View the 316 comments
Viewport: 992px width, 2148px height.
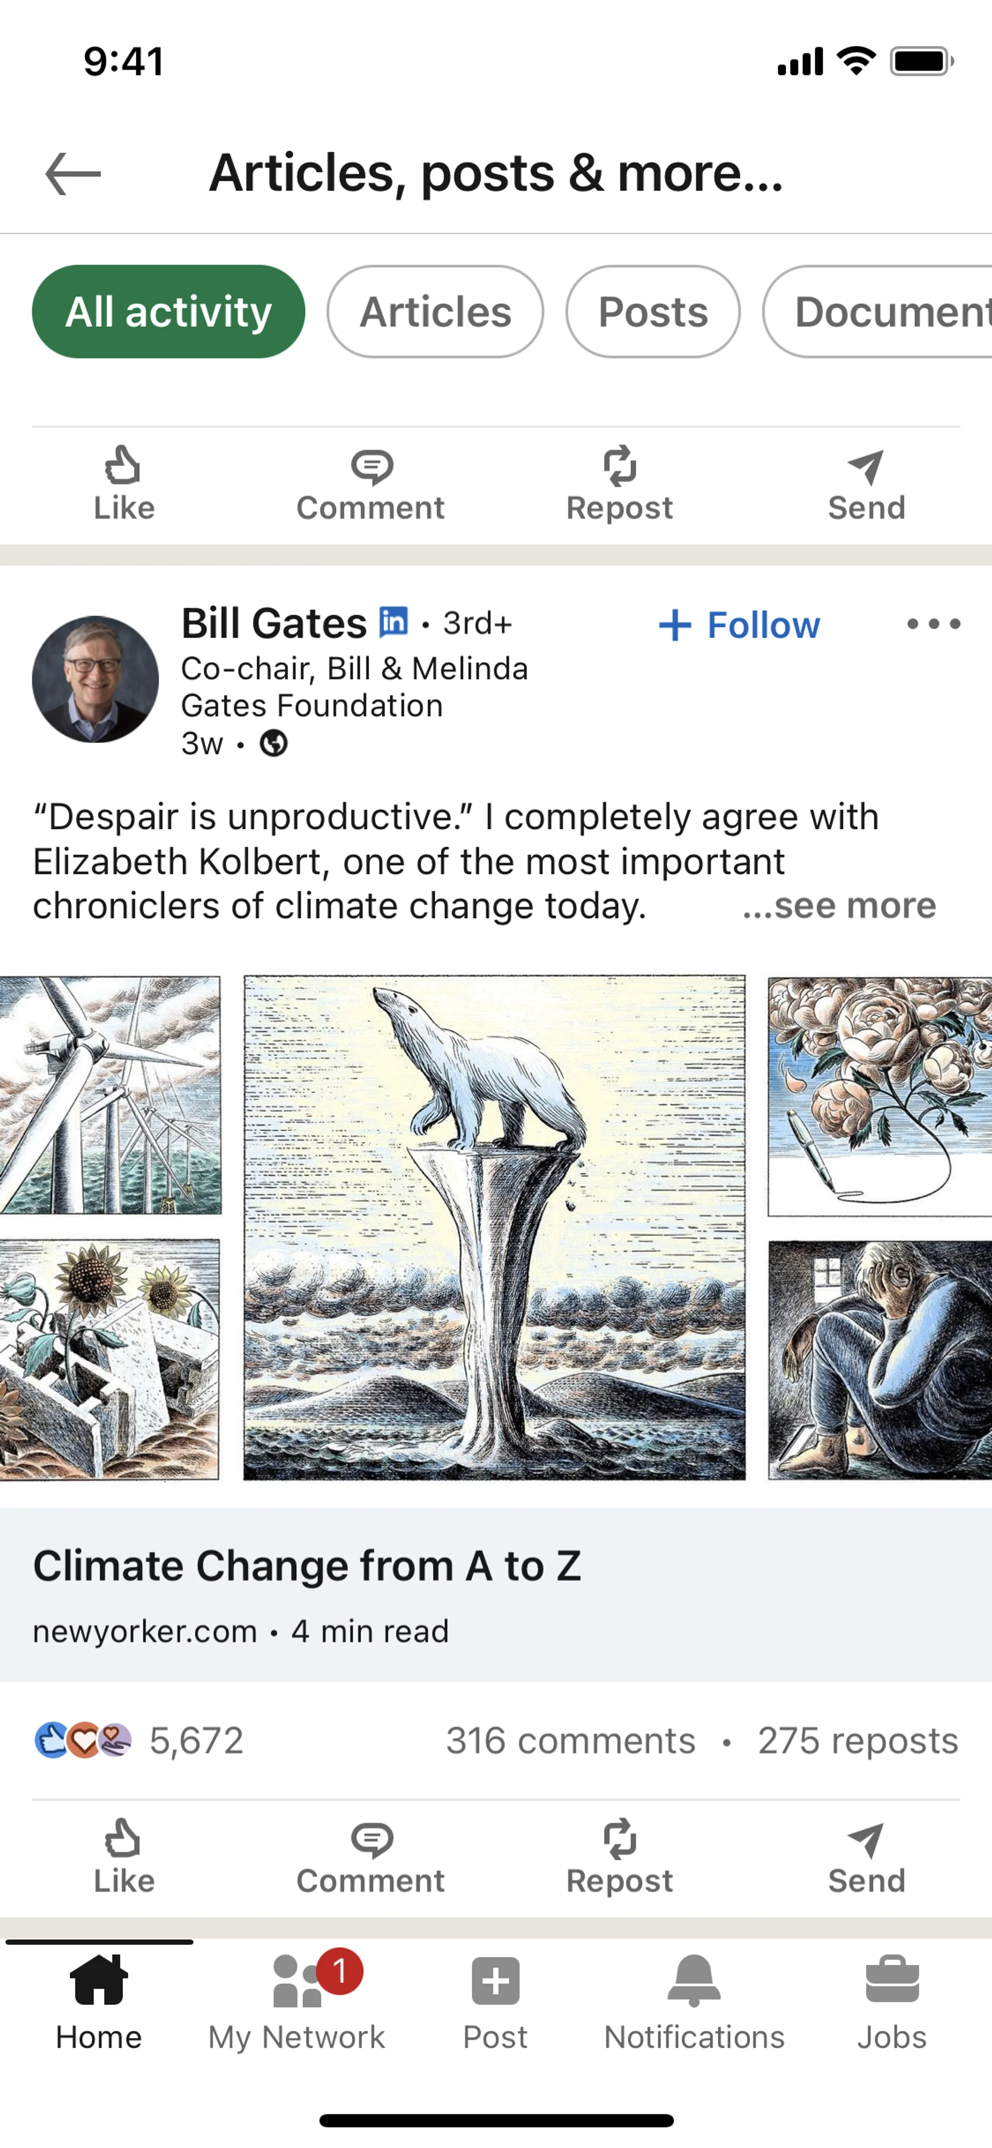(x=570, y=1741)
